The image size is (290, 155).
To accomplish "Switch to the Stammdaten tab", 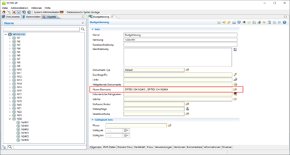I will 31,17.
